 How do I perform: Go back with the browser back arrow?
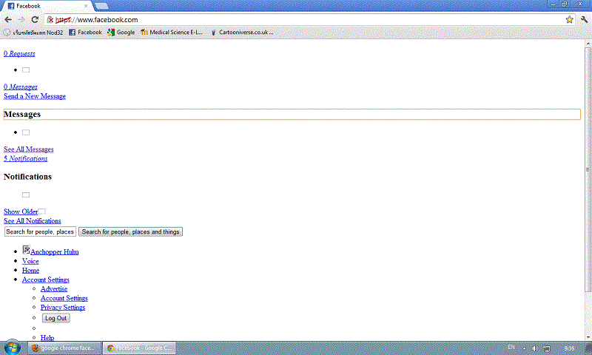coord(8,20)
